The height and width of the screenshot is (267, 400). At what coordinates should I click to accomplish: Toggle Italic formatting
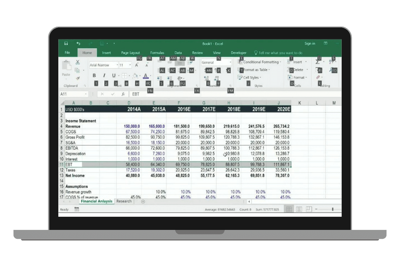[104, 75]
